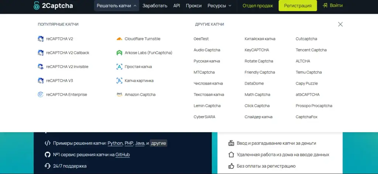Screen dimensions: 378x174
Task: Open the Прокси menu item
Action: [194, 6]
